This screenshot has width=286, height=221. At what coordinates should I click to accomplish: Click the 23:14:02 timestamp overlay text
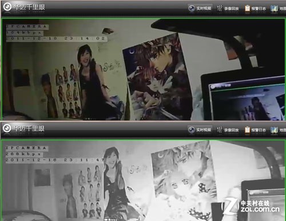point(57,38)
